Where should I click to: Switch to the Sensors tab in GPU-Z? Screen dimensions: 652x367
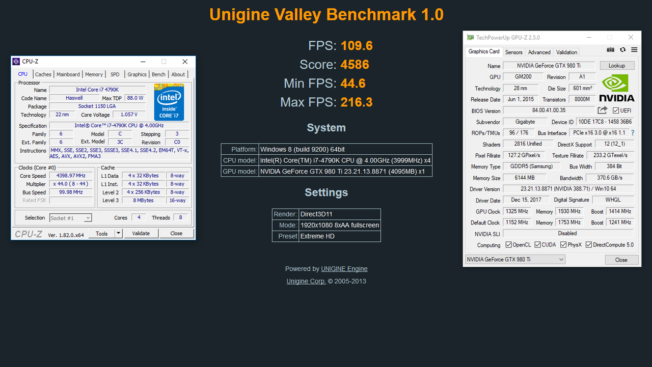click(x=514, y=52)
